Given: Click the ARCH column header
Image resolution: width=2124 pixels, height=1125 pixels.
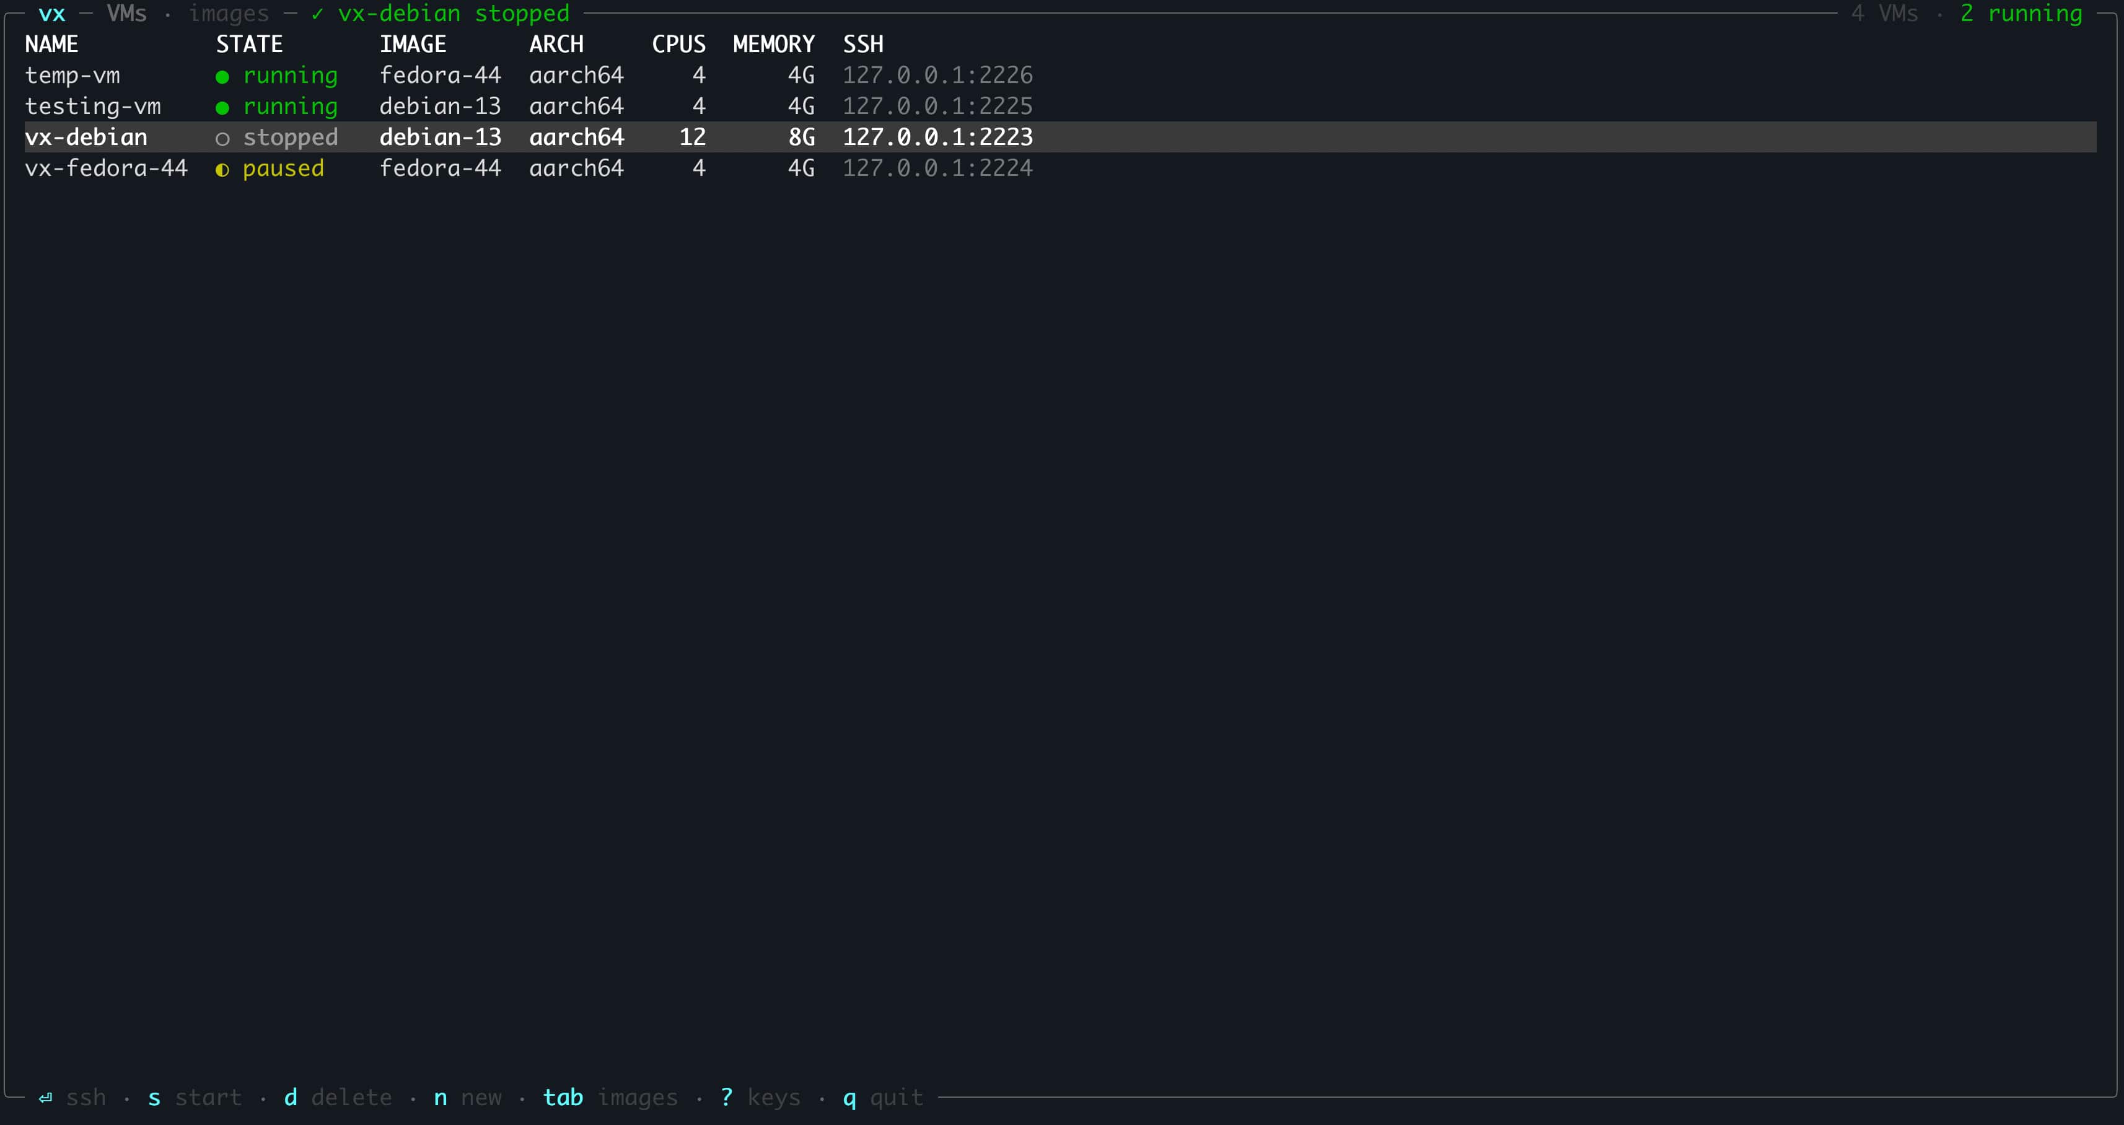Looking at the screenshot, I should click(x=556, y=44).
